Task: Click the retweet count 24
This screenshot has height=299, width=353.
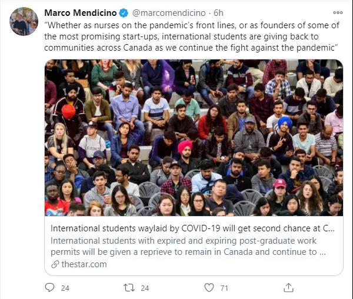Action: click(x=145, y=288)
